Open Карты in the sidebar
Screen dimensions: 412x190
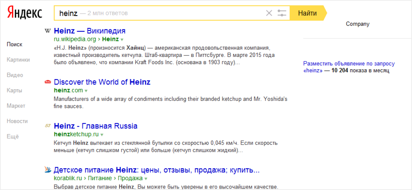(x=15, y=91)
